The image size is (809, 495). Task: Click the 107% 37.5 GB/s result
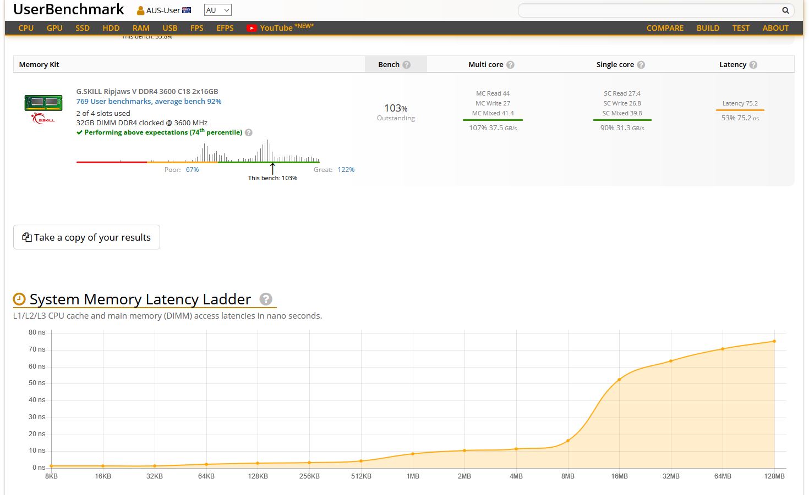coord(493,128)
